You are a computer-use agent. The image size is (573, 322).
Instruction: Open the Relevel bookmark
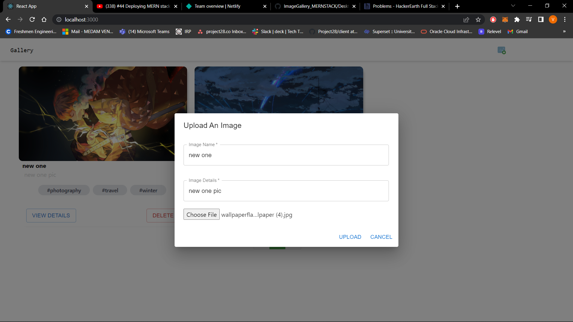(x=490, y=31)
